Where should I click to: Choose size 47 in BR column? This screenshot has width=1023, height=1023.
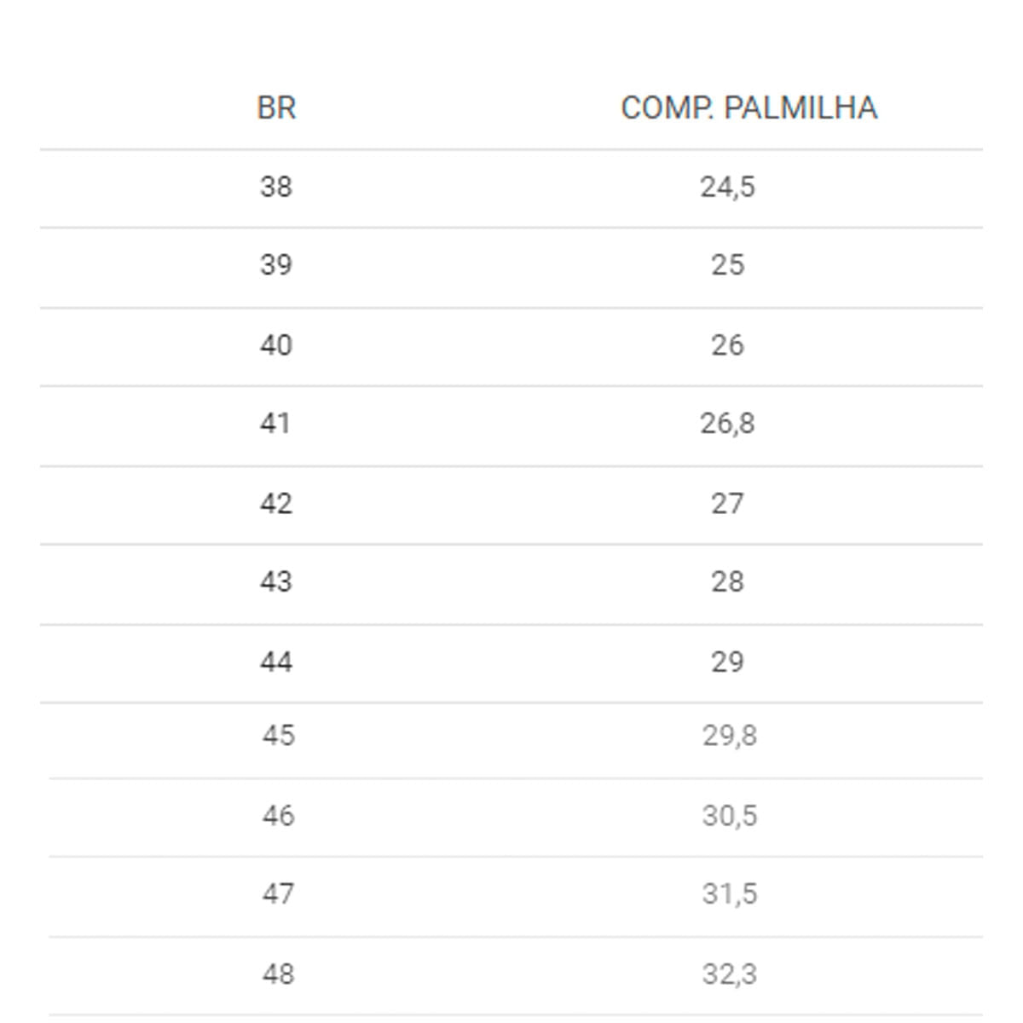point(278,894)
